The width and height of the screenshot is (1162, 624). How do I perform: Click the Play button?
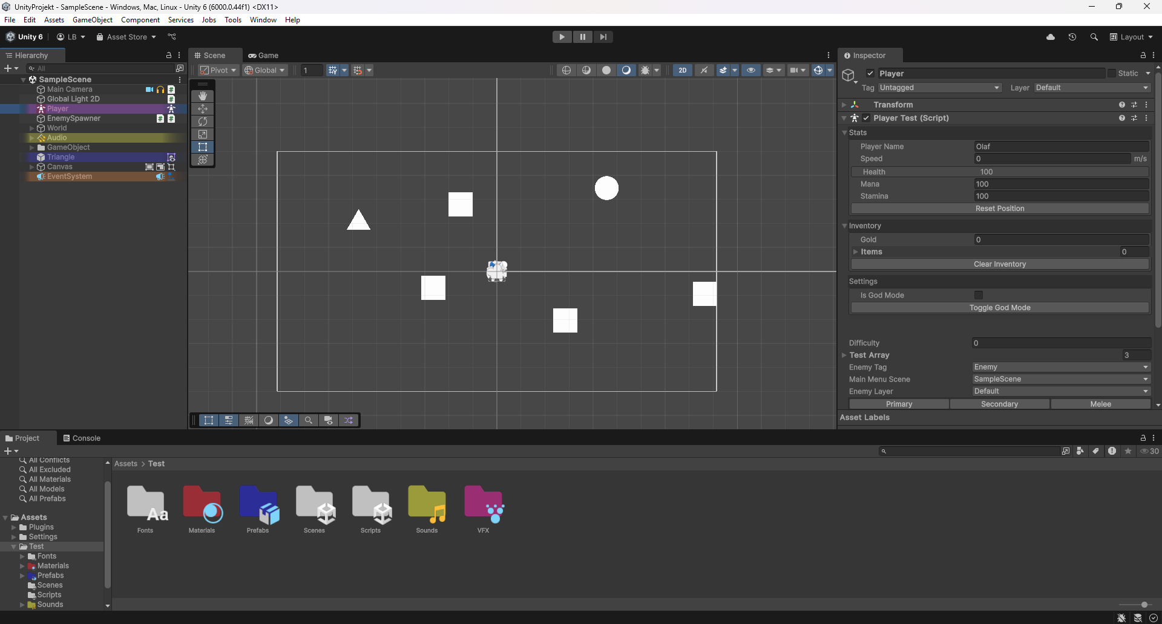[x=562, y=37]
